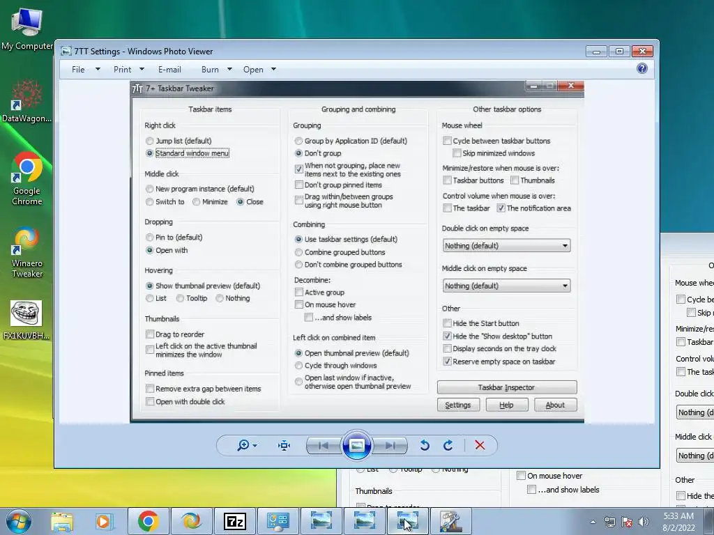Click the displayed 7+ Taskbar Tweaker picture
The image size is (714, 535).
(x=357, y=251)
